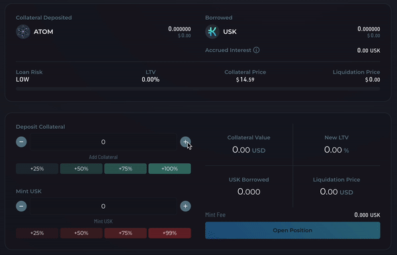Click the Open Position button
The image size is (397, 255).
point(292,231)
